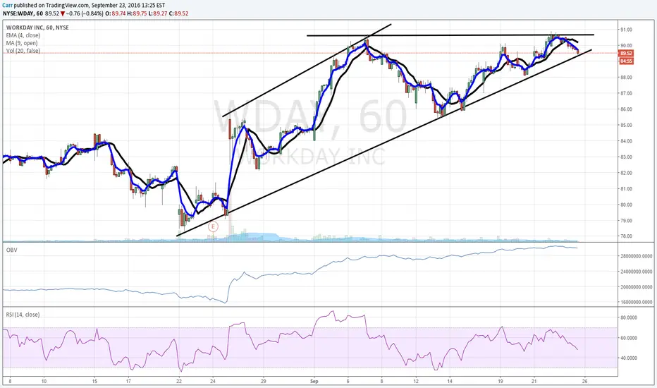Click the "OBV" pane label
Screen dimensions: 657x388
click(11, 250)
